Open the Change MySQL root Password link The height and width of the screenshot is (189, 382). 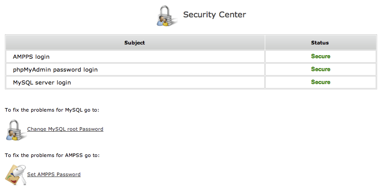coord(65,129)
